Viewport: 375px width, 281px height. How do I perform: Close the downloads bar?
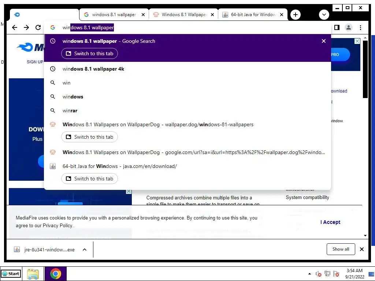point(361,249)
